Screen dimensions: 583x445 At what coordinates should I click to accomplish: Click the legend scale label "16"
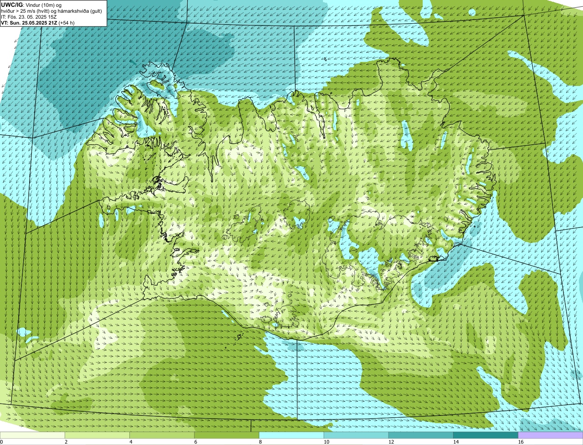pos(520,442)
